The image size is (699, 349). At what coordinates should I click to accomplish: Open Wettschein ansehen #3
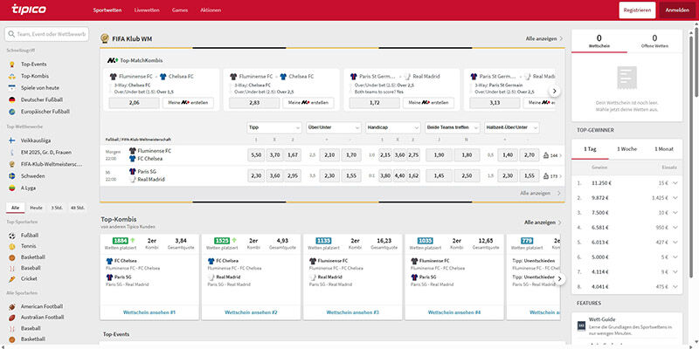coord(353,312)
